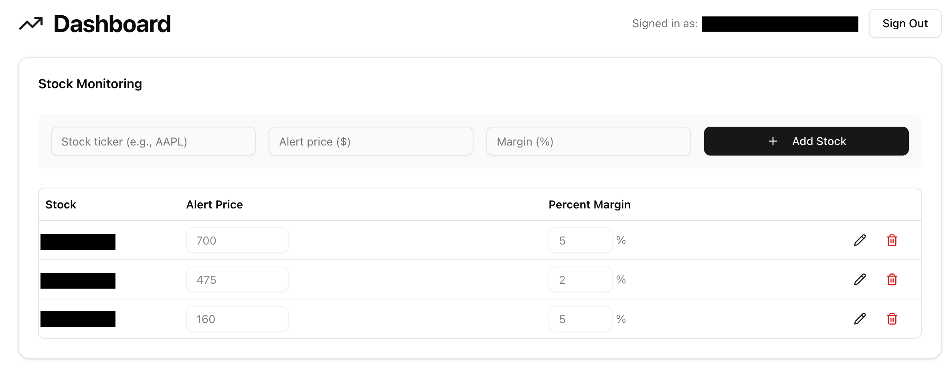Delete the stock with alert price 700

(892, 240)
